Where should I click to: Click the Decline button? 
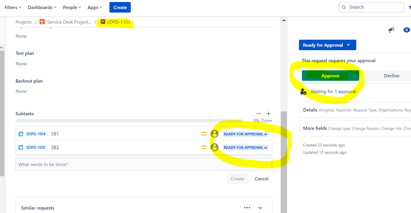point(392,76)
